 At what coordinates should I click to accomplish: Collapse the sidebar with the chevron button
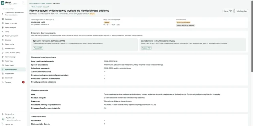[24, 3]
